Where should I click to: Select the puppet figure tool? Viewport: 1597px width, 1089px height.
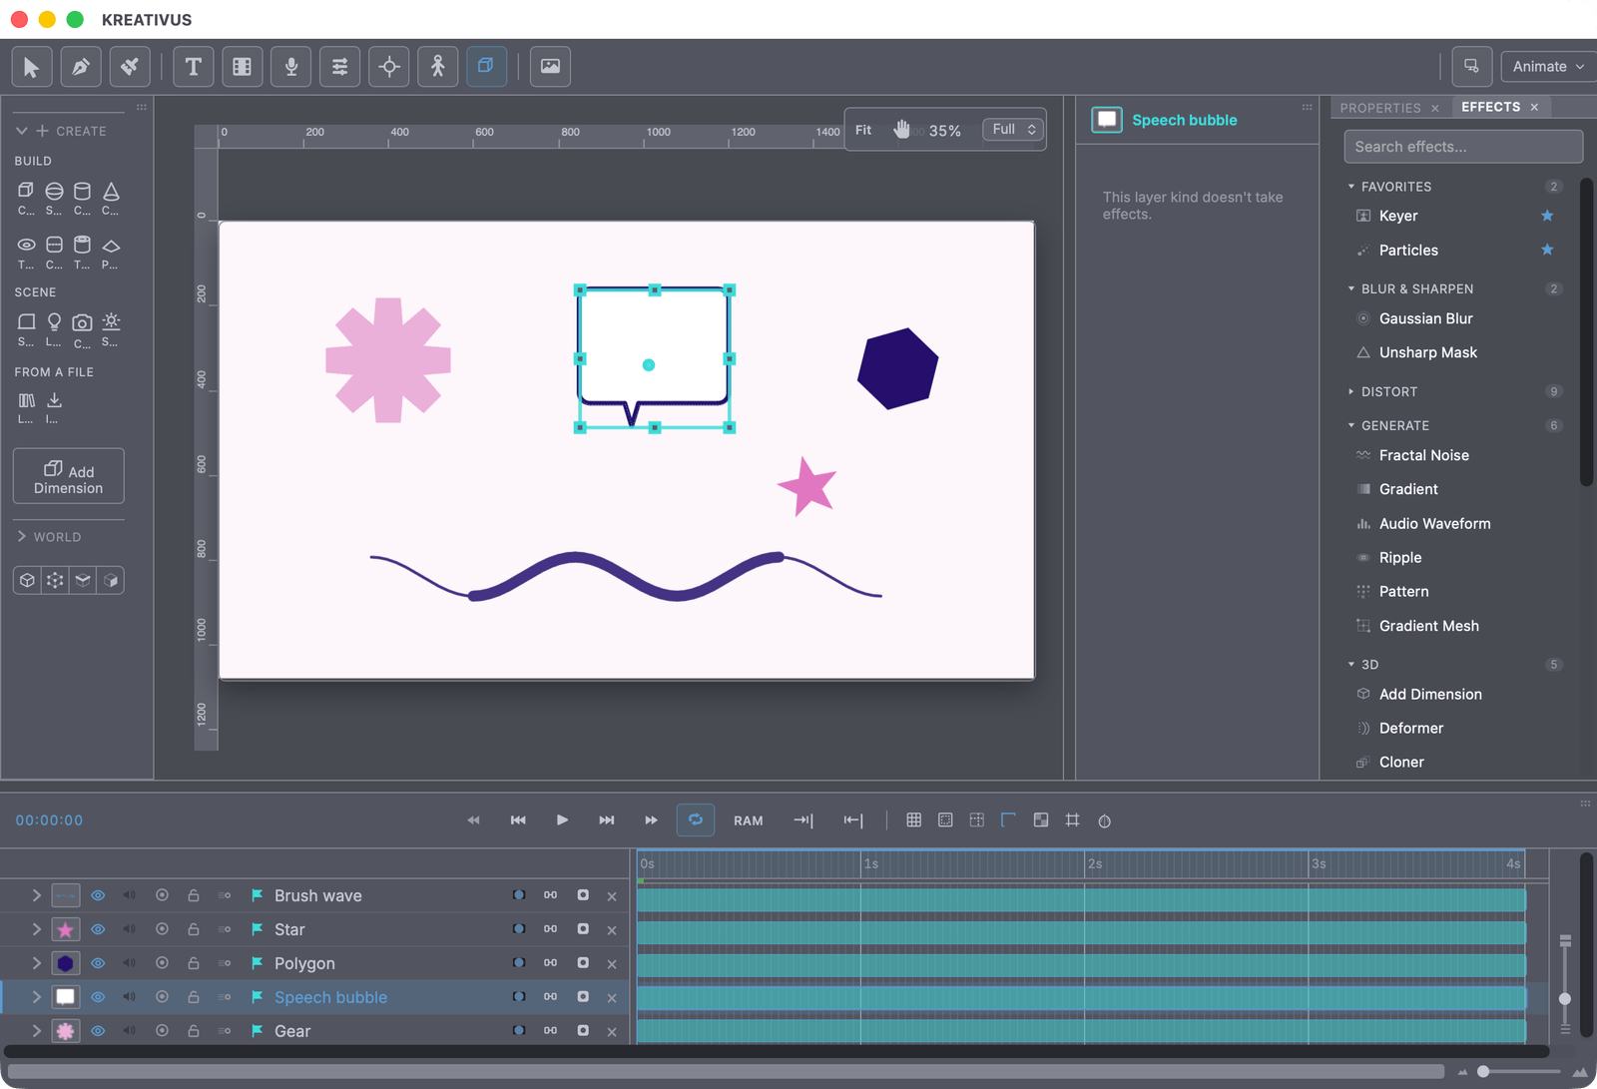[438, 67]
